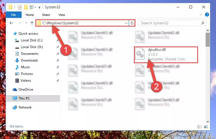
Task: Click the Network computer icon
Action: coord(15,107)
